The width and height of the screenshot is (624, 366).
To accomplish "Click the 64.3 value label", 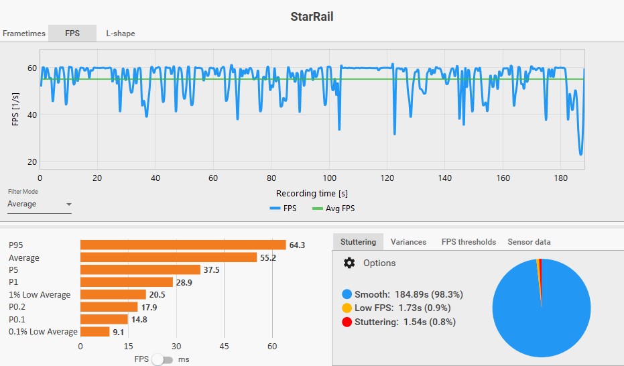I will click(x=297, y=245).
